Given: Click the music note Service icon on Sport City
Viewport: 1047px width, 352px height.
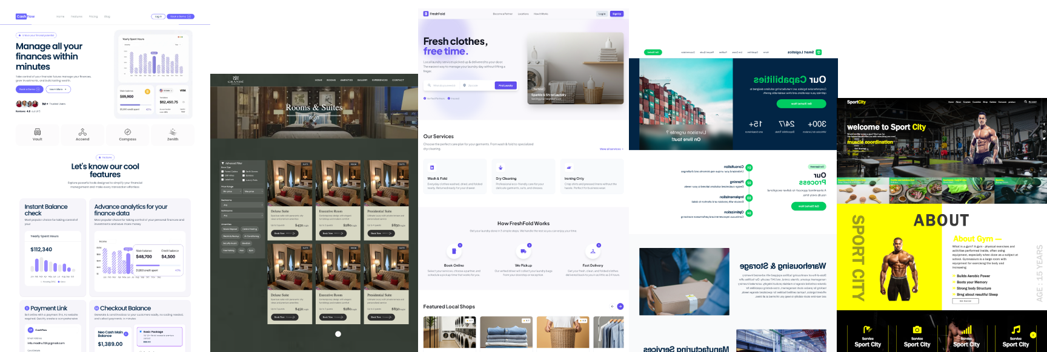Looking at the screenshot, I should 1015,330.
